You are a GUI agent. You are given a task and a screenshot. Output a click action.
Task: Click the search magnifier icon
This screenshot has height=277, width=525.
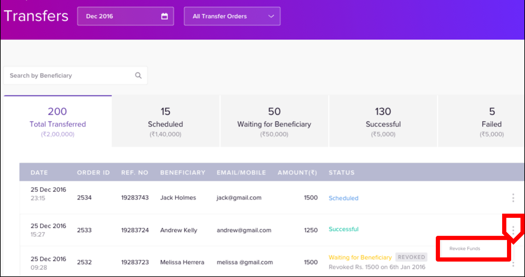pyautogui.click(x=138, y=75)
